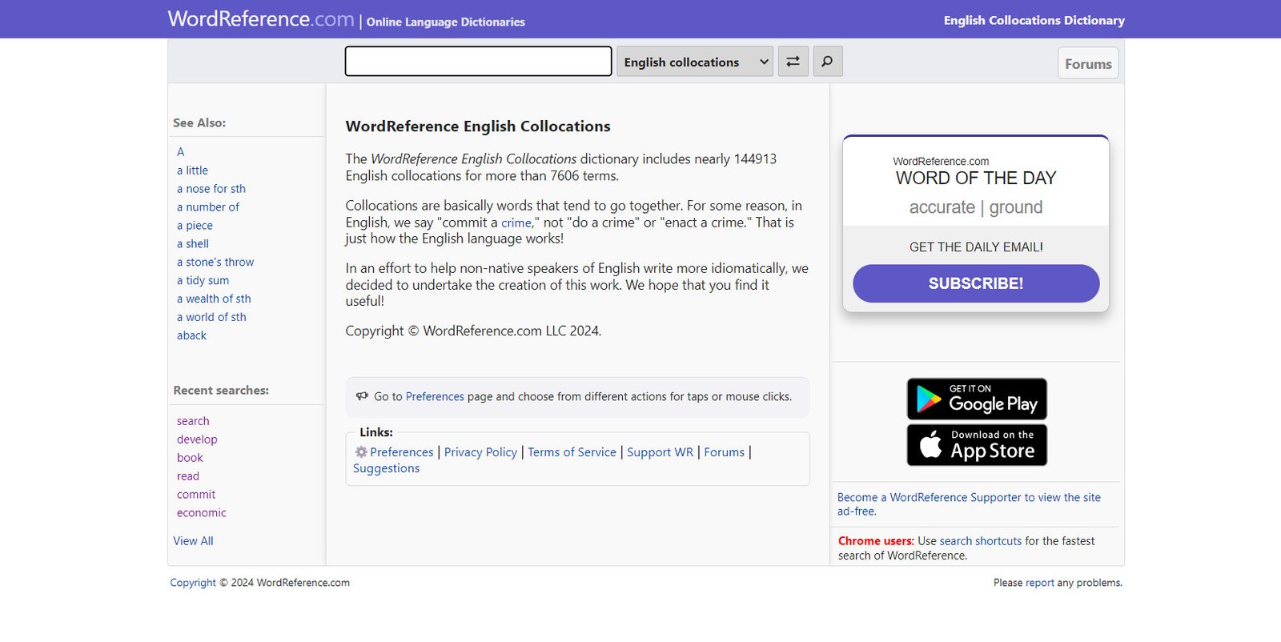
Task: Click the footer Copyright link
Action: [193, 583]
